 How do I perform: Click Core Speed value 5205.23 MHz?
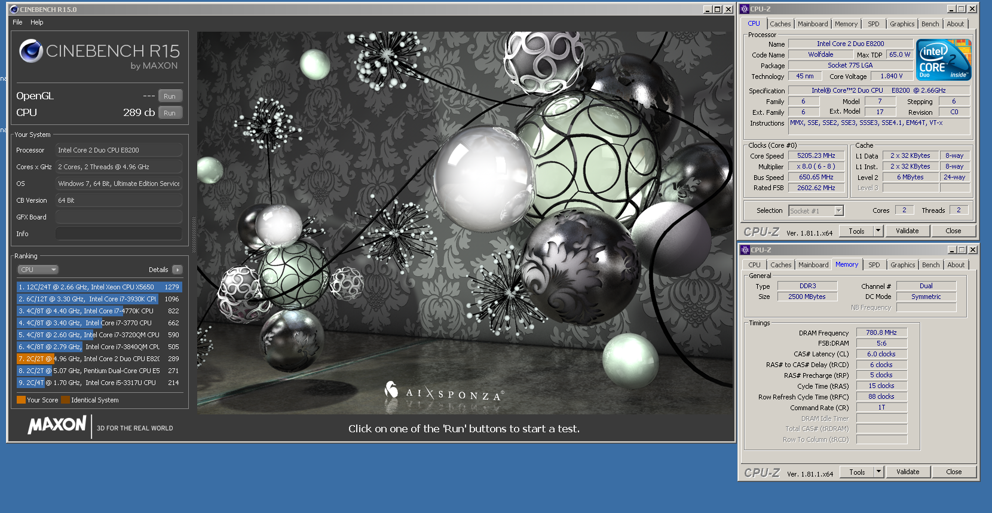coord(816,155)
